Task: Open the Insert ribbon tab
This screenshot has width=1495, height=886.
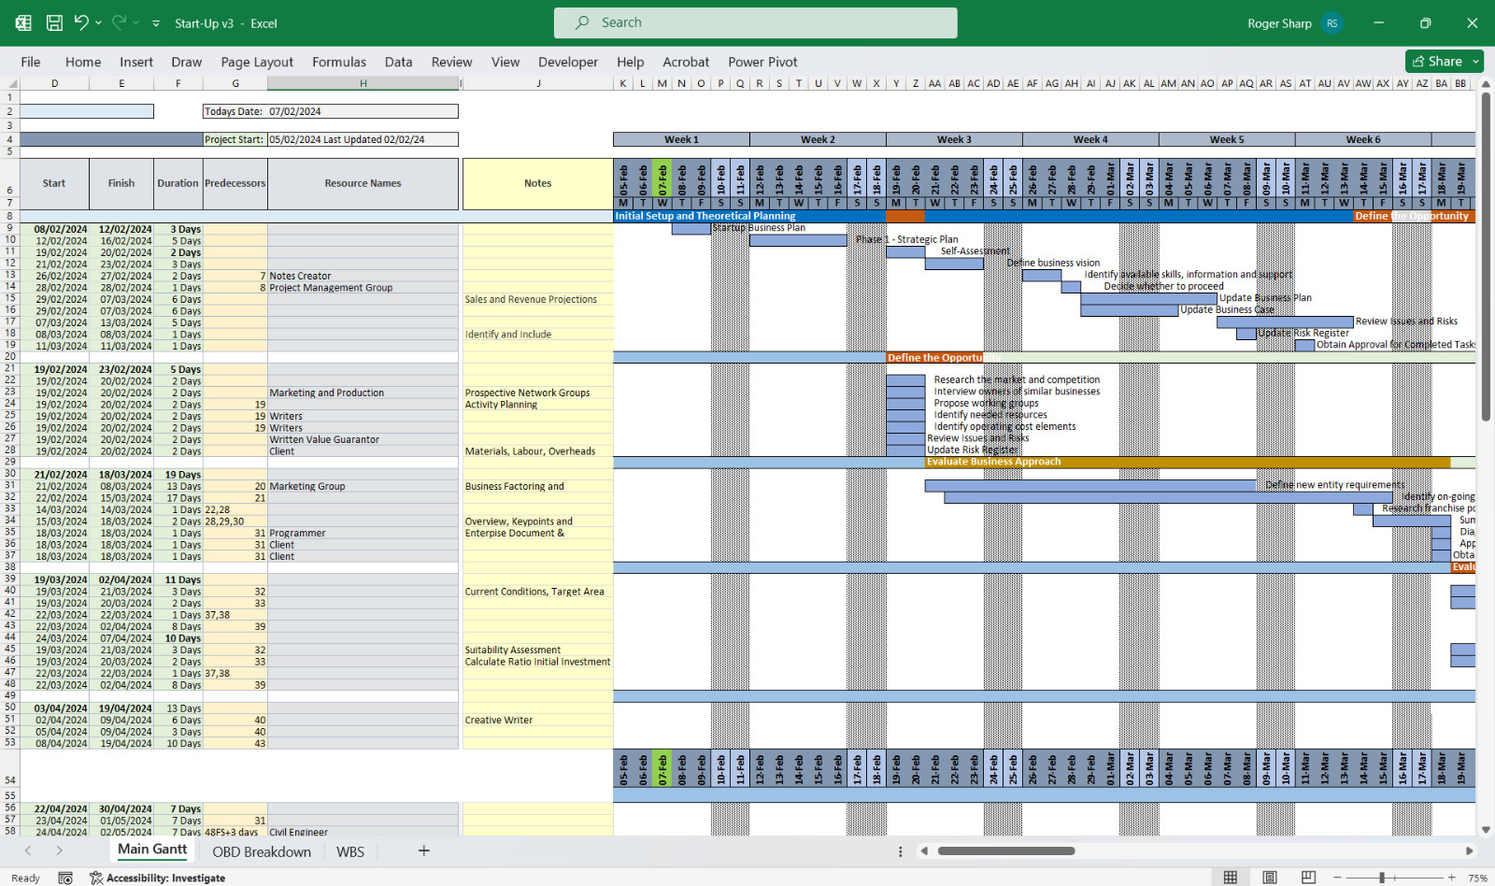Action: click(x=136, y=62)
